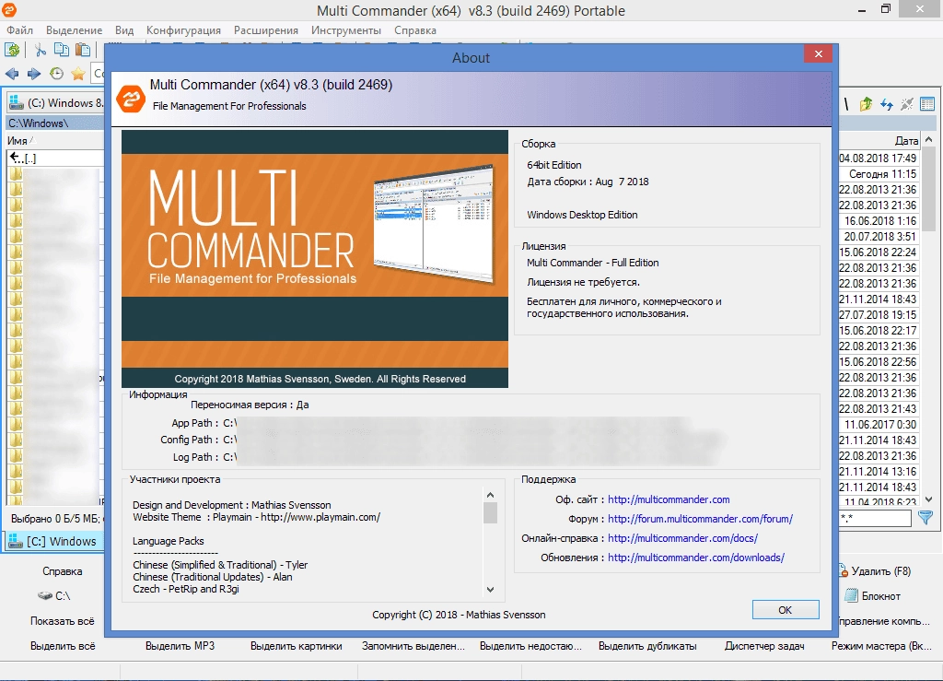Go back with the blue left arrow
Screen dimensions: 943x681
tap(12, 74)
